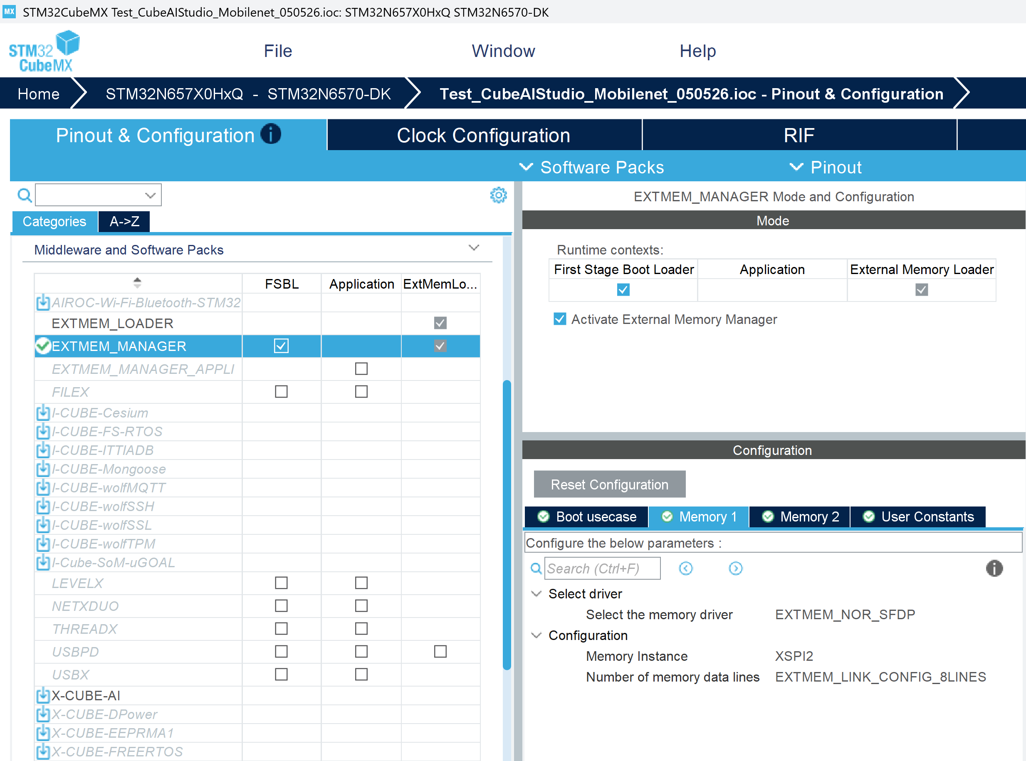1026x761 pixels.
Task: Toggle USBX Application checkbox
Action: (x=361, y=675)
